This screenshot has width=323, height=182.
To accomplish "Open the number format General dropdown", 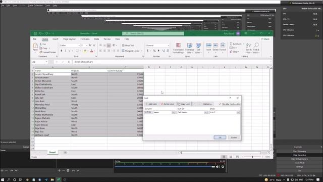I will [x=168, y=45].
